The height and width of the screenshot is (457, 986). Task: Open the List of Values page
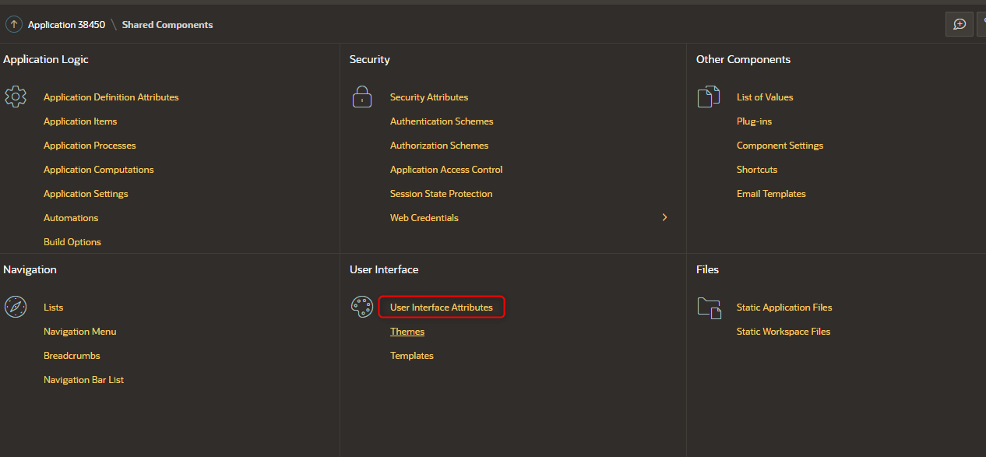765,97
